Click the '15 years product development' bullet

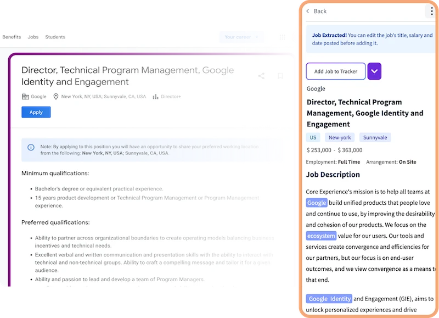(147, 202)
